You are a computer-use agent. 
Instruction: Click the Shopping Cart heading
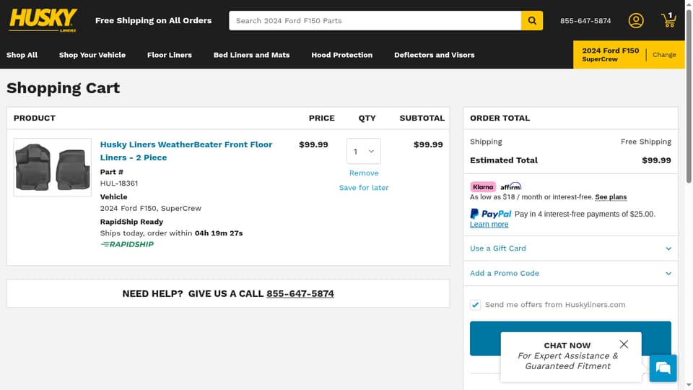click(x=64, y=88)
